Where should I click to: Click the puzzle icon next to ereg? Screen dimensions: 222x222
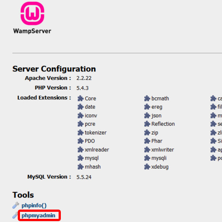tap(147, 107)
